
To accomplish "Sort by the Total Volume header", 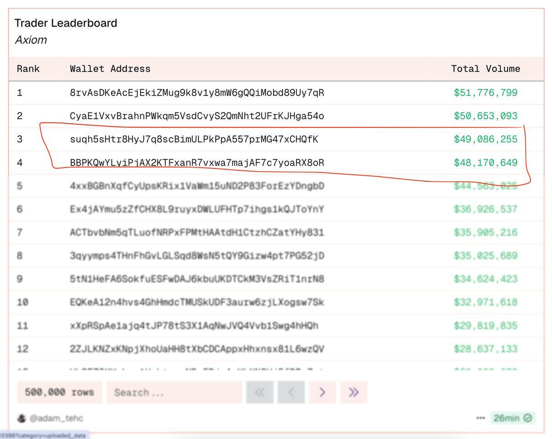I will (x=485, y=69).
